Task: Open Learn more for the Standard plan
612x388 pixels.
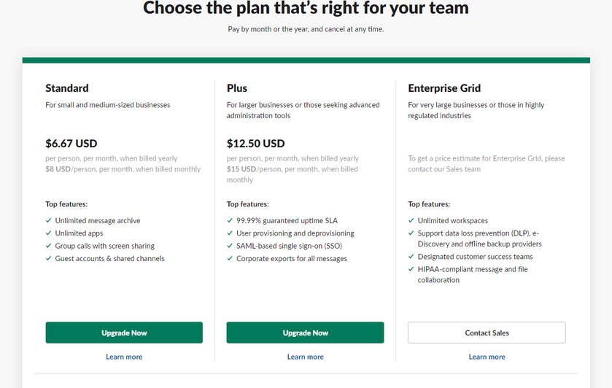Action: (x=124, y=357)
